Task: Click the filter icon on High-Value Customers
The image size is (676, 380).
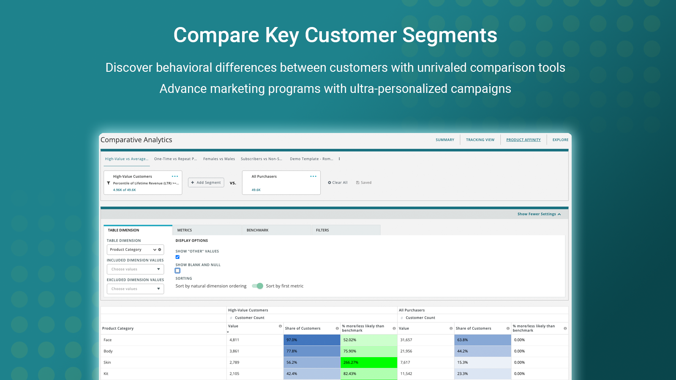Action: pyautogui.click(x=109, y=183)
